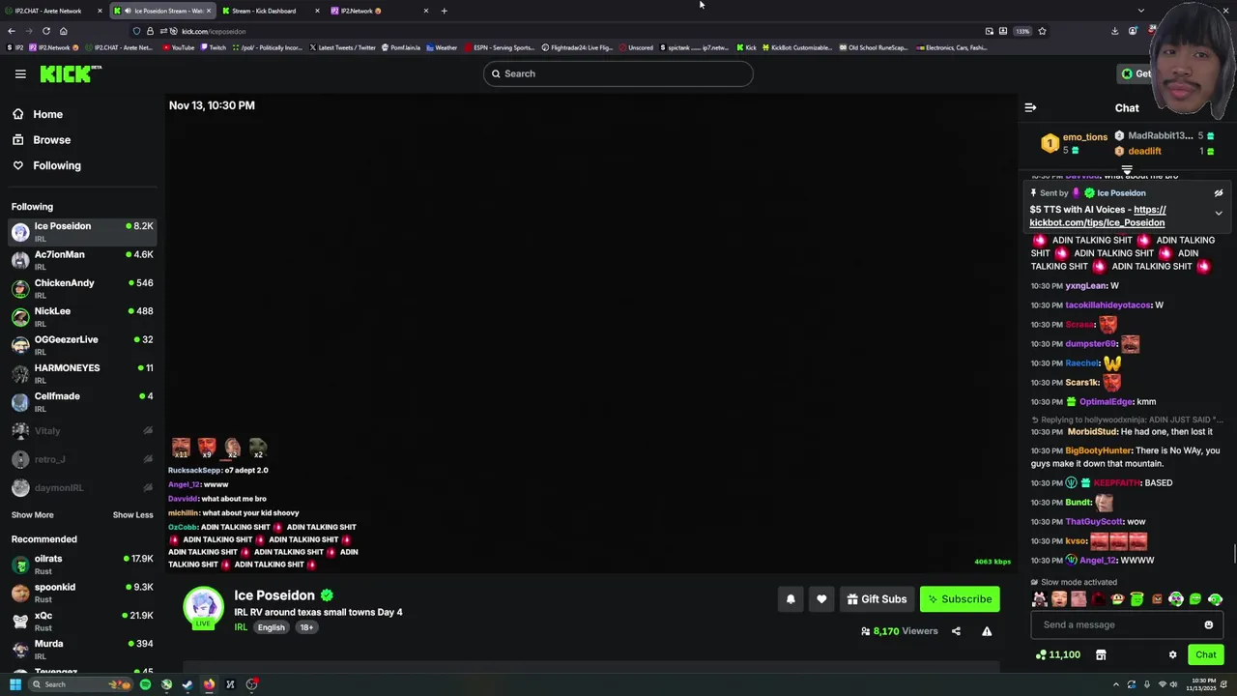Viewport: 1237px width, 696px height.
Task: Open a new browser tab
Action: point(444,11)
